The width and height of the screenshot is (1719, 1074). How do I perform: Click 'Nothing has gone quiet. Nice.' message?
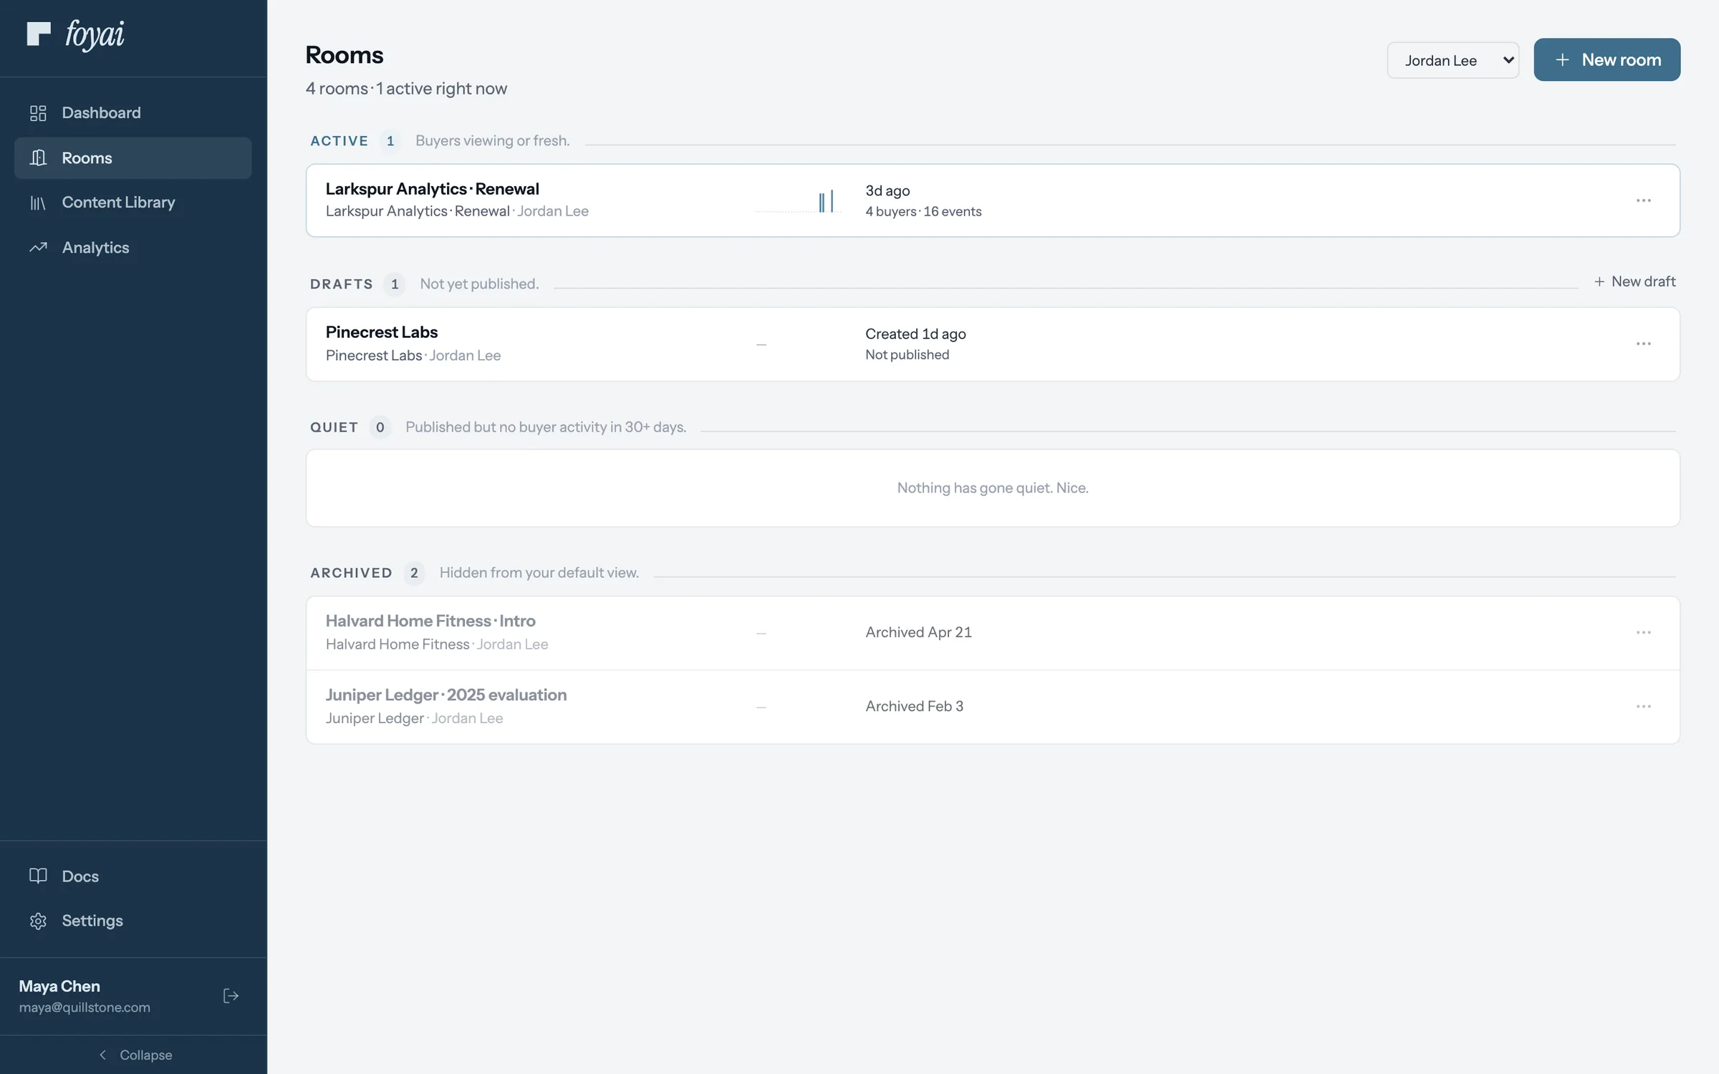(993, 488)
